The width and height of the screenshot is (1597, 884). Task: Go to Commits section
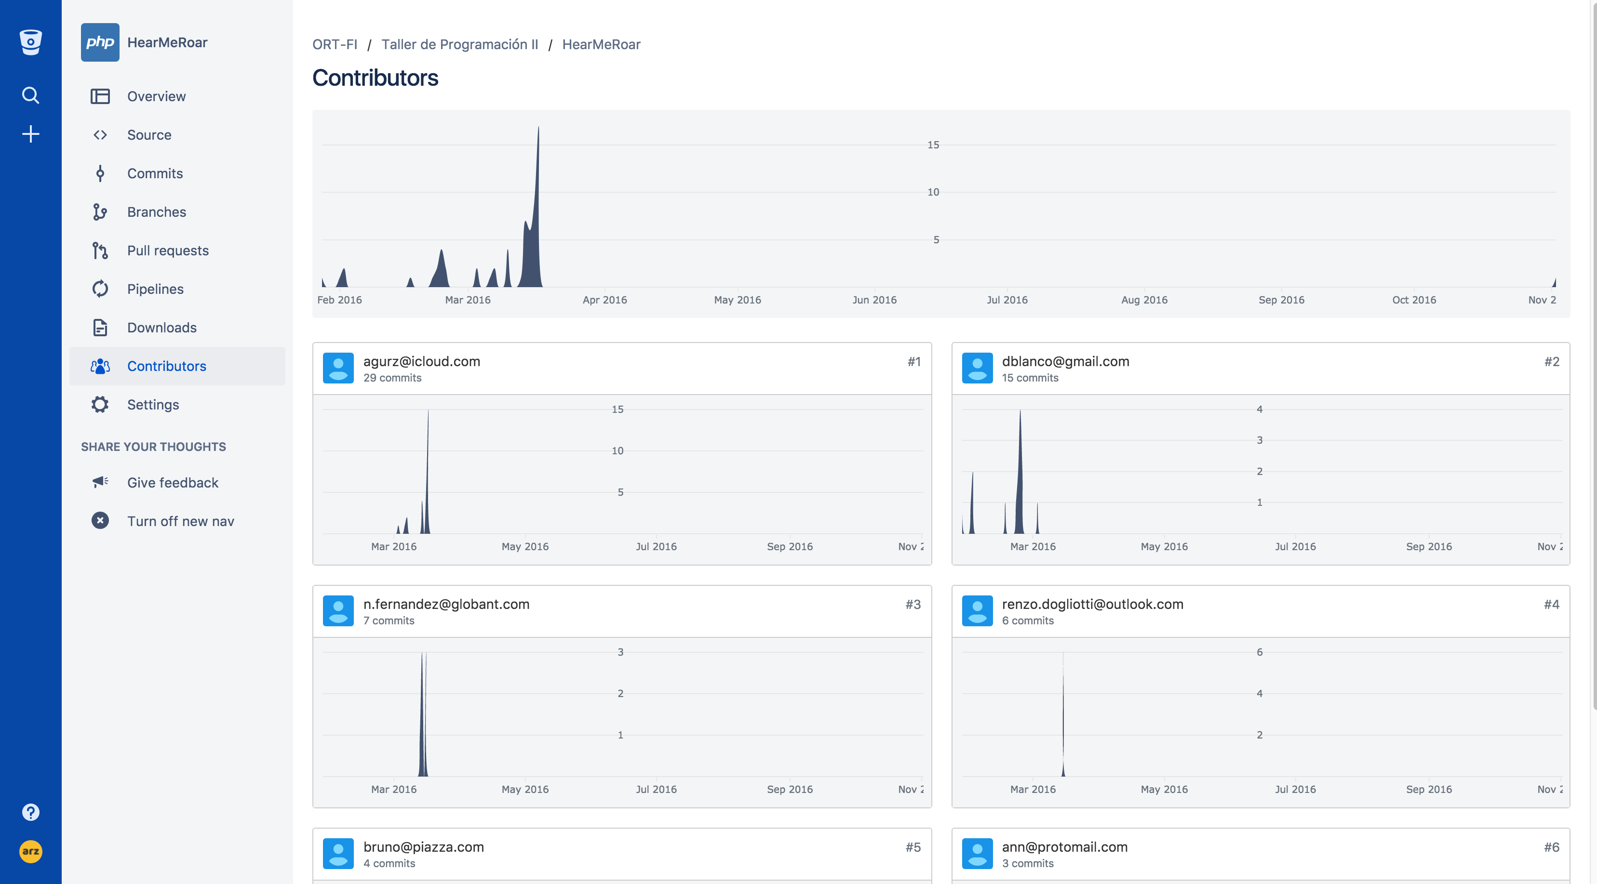155,173
